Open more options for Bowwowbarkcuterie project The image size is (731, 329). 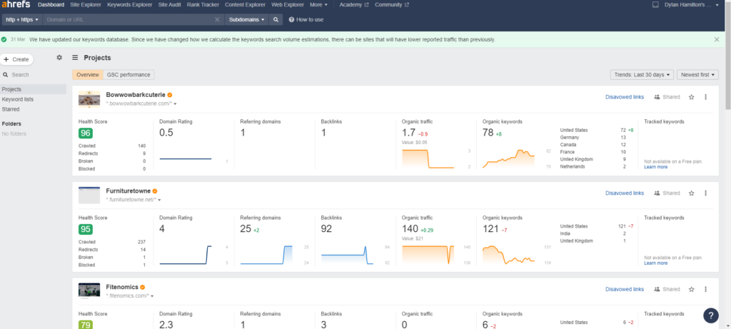(705, 97)
